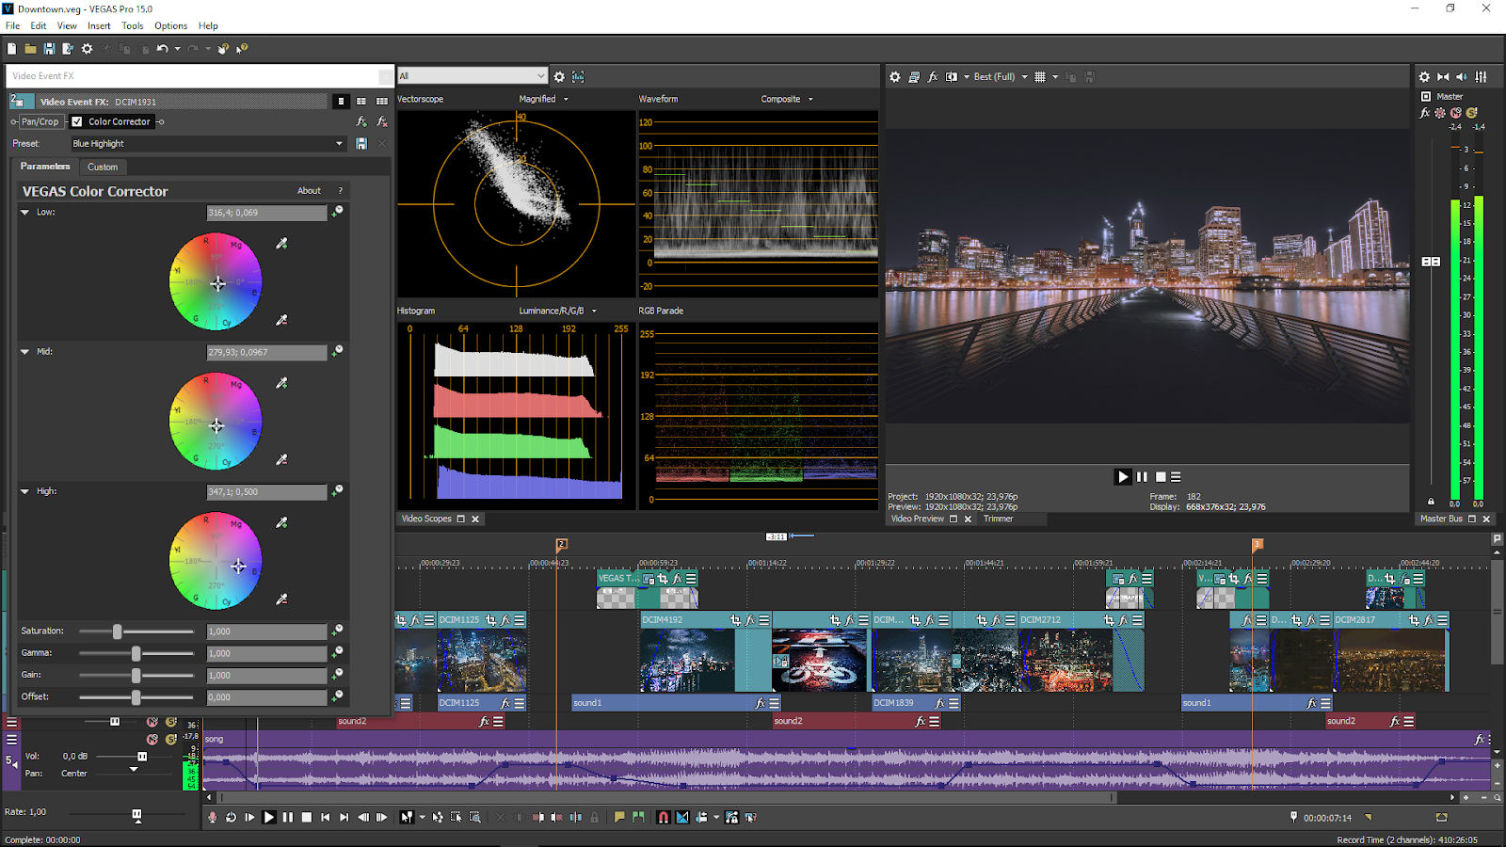The width and height of the screenshot is (1506, 847).
Task: Switch to the Custom tab
Action: 103,167
